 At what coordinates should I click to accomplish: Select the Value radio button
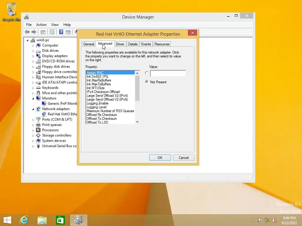(x=147, y=73)
